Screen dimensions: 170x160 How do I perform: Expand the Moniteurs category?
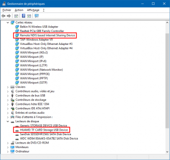pyautogui.click(x=8, y=147)
